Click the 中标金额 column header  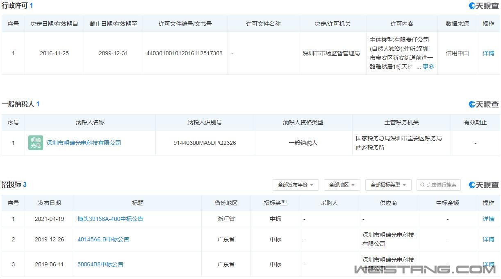[x=447, y=203]
